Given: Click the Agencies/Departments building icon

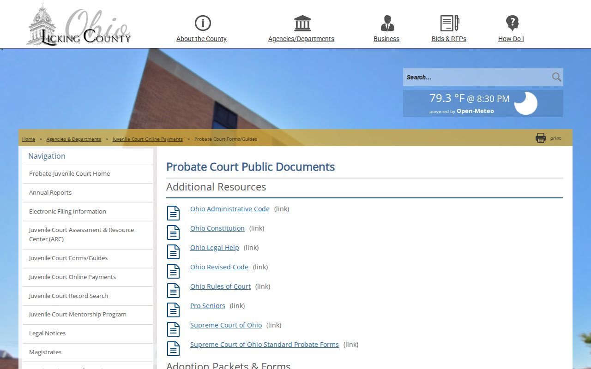Looking at the screenshot, I should (x=302, y=23).
